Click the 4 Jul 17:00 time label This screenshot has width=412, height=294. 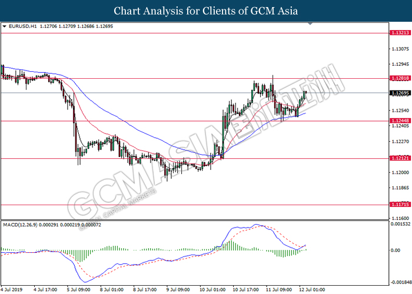pos(45,290)
